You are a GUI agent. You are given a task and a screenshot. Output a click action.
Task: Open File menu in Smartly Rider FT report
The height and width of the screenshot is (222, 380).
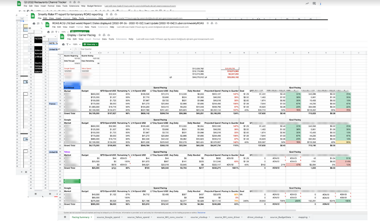(x=40, y=18)
